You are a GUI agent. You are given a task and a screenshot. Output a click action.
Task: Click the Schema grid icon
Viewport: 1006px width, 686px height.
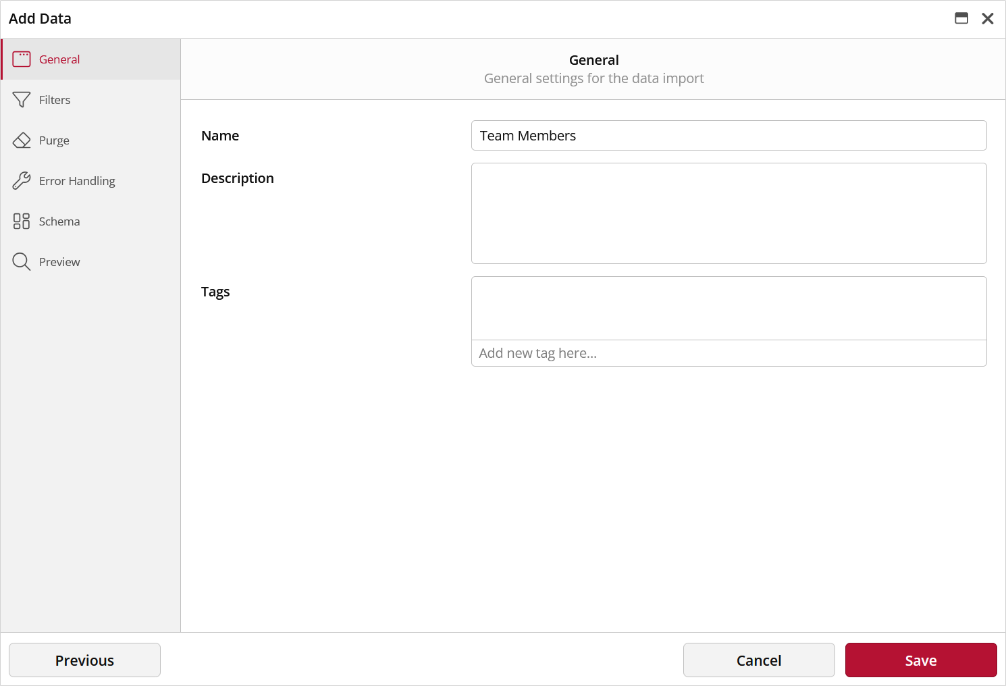coord(22,221)
